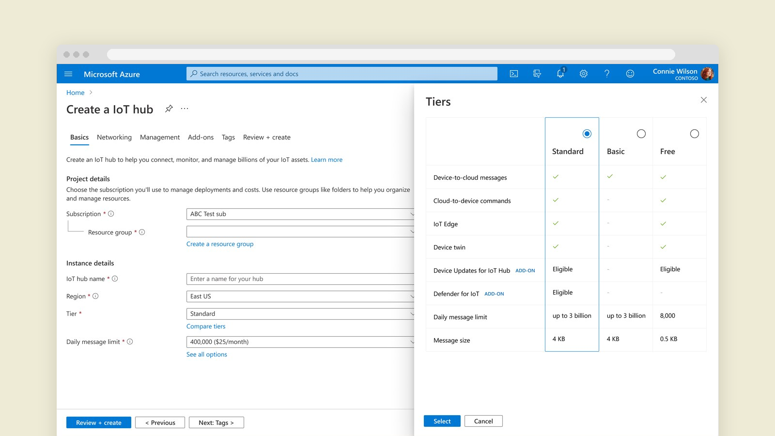Viewport: 775px width, 436px height.
Task: Open help question mark icon
Action: [607, 74]
